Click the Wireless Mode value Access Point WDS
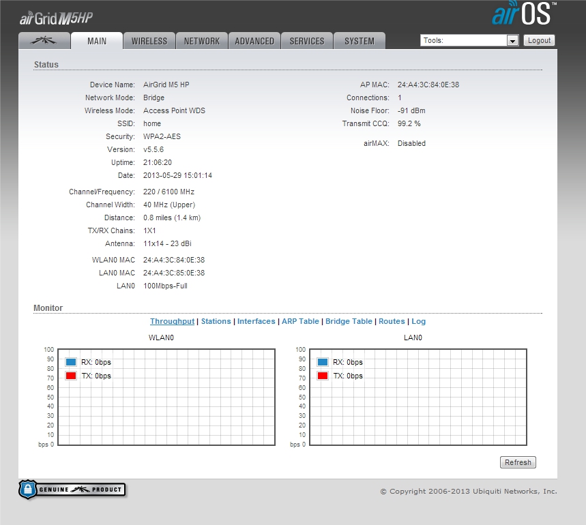The height and width of the screenshot is (525, 586). pyautogui.click(x=174, y=110)
